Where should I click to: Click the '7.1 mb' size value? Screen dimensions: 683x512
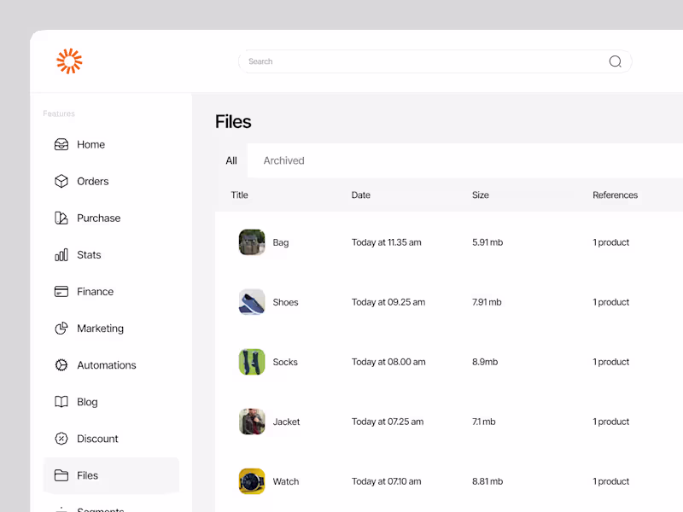pos(483,422)
